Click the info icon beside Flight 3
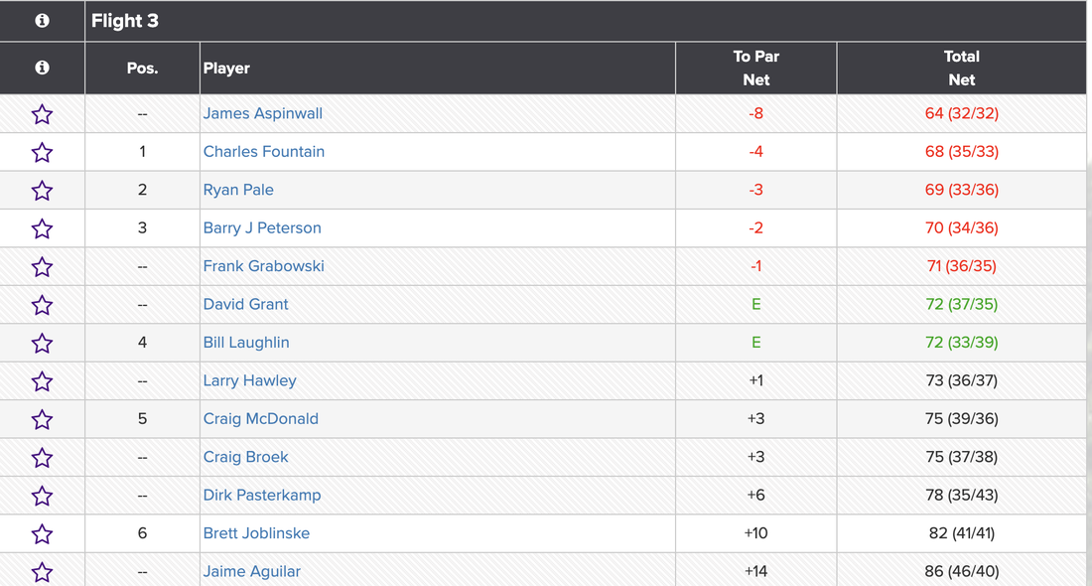 [x=42, y=21]
